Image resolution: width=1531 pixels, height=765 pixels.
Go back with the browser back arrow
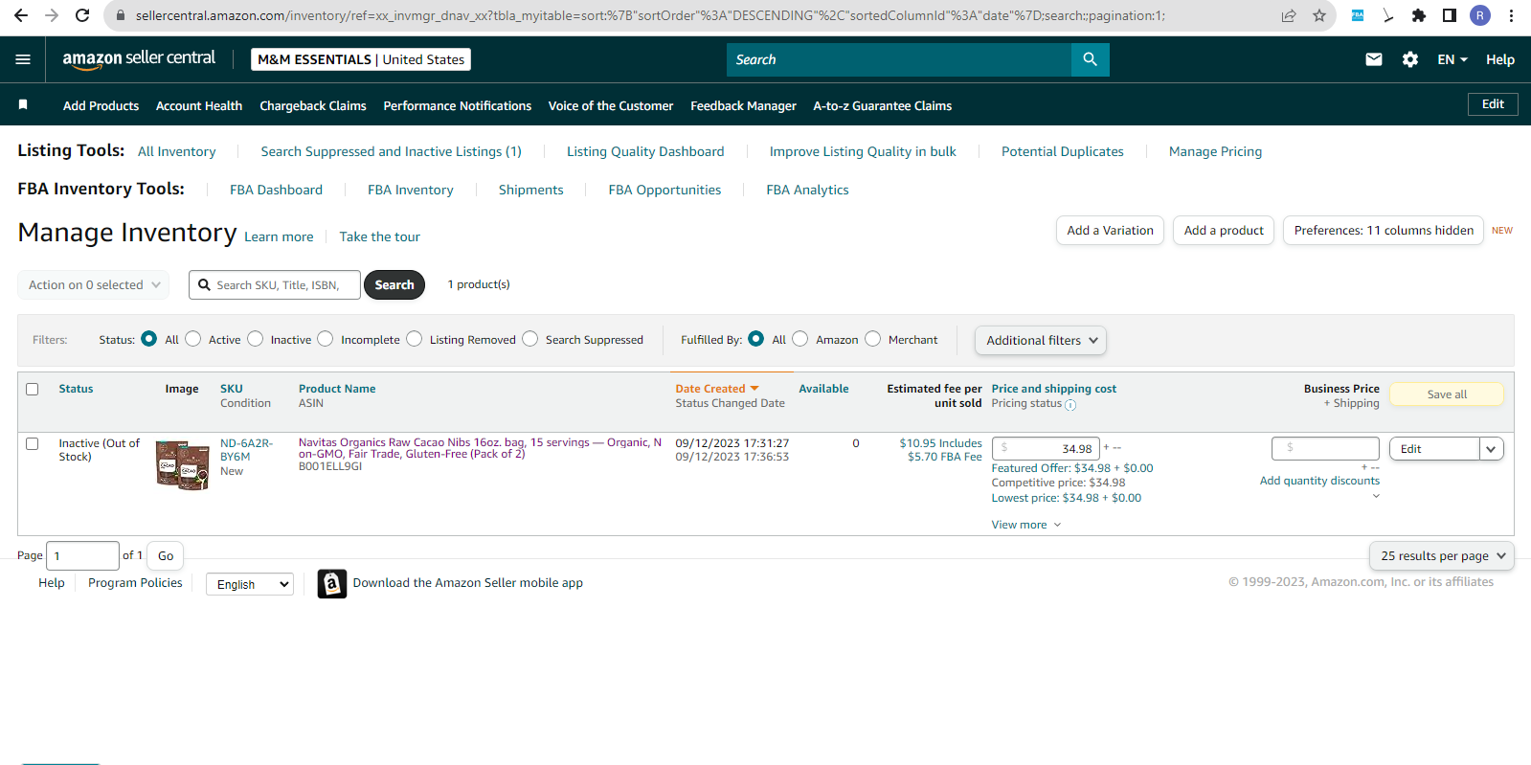click(21, 15)
